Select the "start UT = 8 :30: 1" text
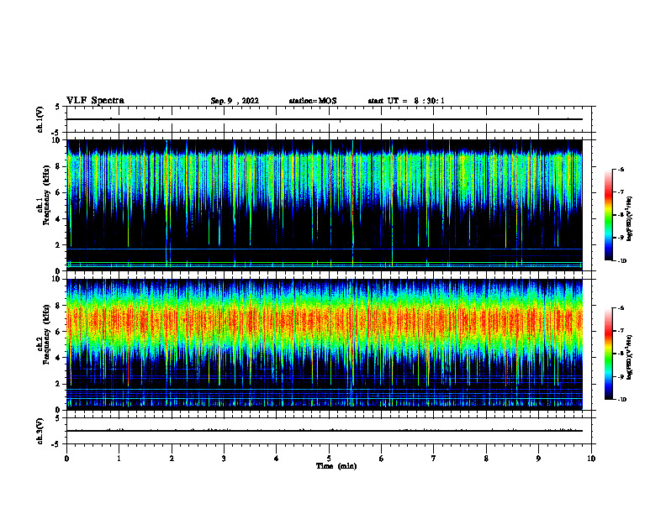Screen dimensions: 666x514 coord(406,101)
